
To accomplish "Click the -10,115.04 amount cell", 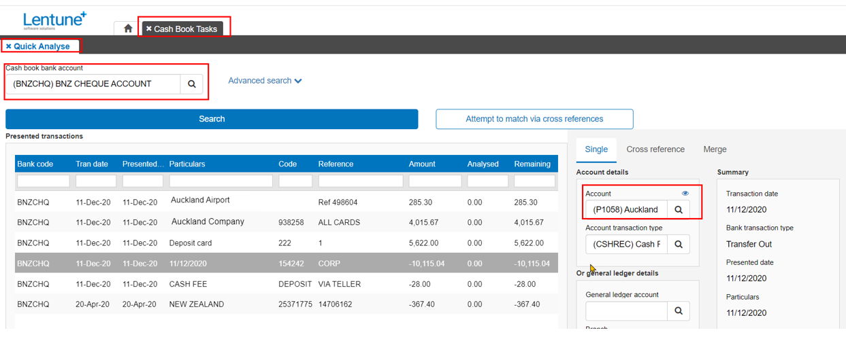I will pos(427,263).
